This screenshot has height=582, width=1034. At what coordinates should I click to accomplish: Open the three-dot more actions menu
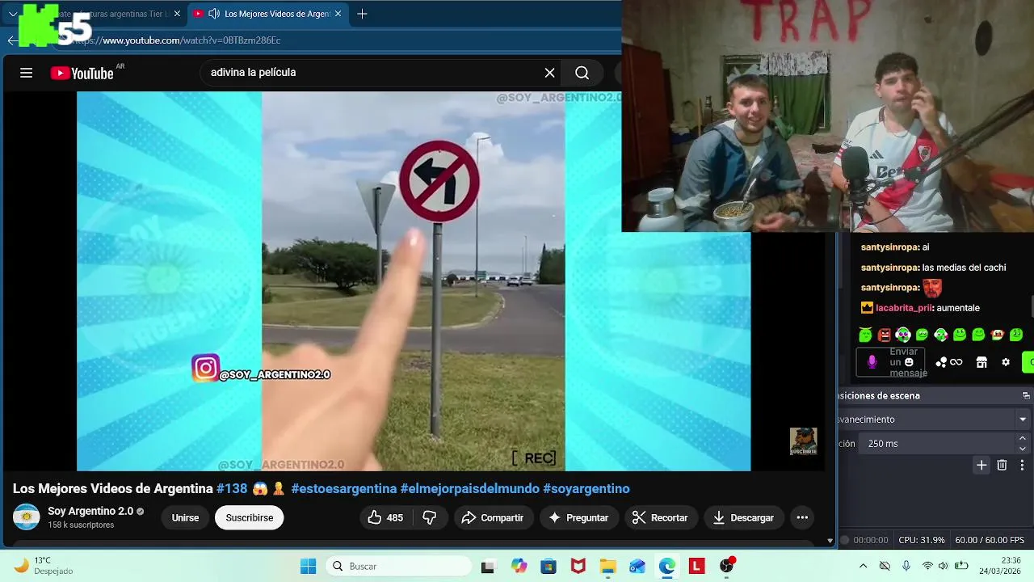coord(802,517)
